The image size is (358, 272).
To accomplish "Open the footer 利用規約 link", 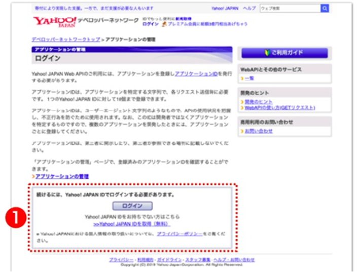I will pyautogui.click(x=145, y=260).
